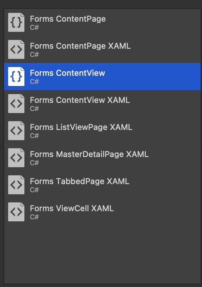Image resolution: width=202 pixels, height=287 pixels.
Task: Choose the Forms MasterDetailPage XAML item
Action: click(102, 158)
